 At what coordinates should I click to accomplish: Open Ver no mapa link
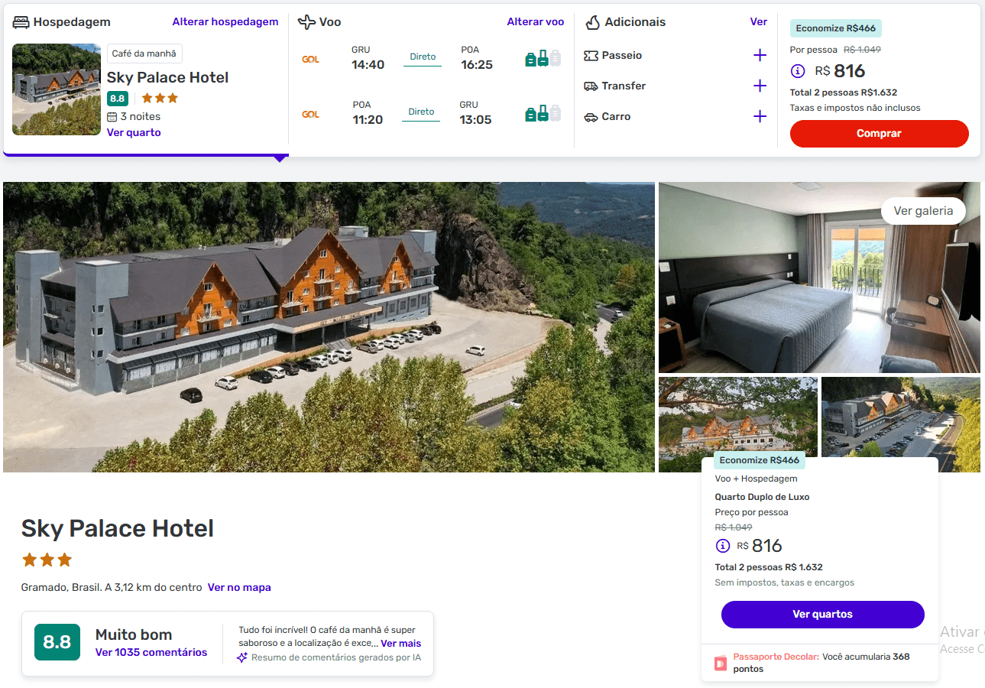coord(239,587)
